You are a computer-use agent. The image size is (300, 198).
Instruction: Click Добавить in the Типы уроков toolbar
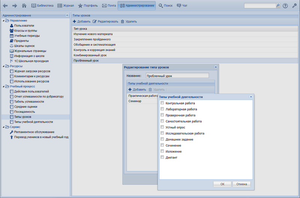pos(82,21)
